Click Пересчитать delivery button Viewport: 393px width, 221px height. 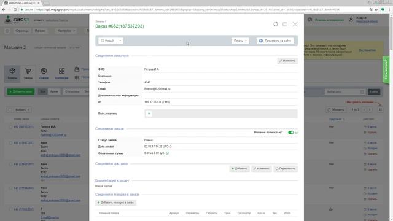[286, 169]
